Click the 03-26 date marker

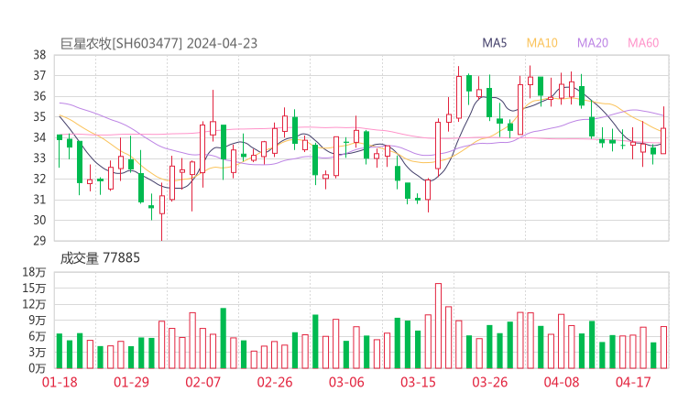tap(489, 382)
